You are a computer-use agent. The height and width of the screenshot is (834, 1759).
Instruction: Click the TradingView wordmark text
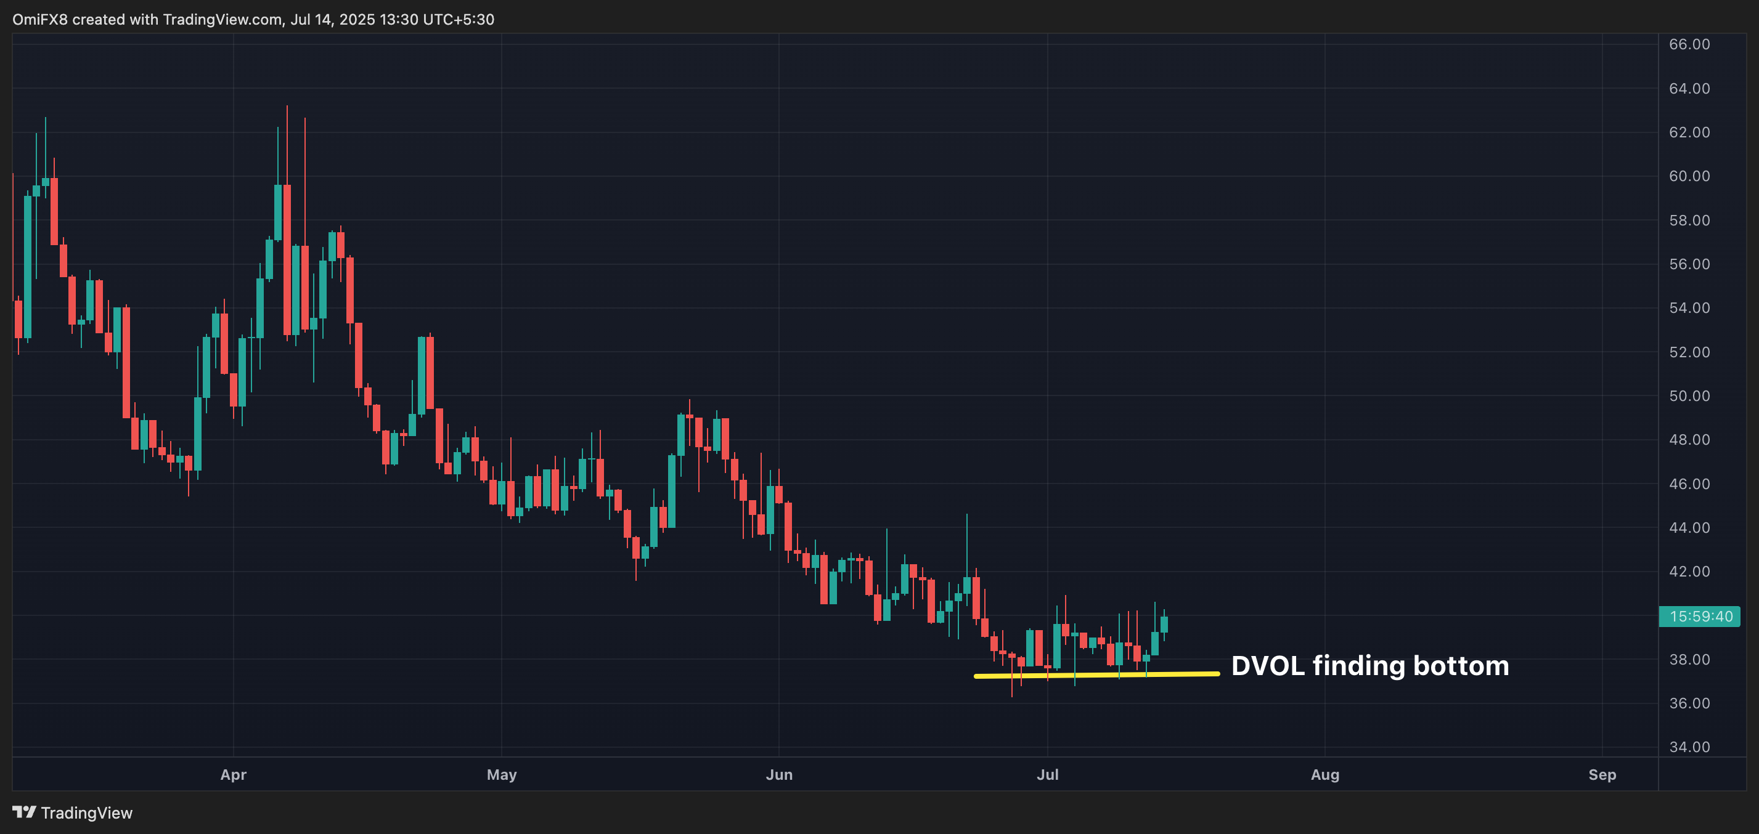pos(87,813)
